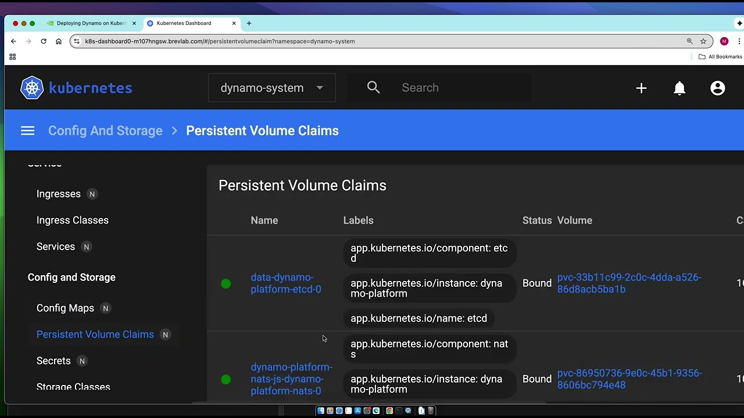Open the data-dynamo-platform-etcd-0 claim link
This screenshot has width=744, height=418.
(x=285, y=283)
